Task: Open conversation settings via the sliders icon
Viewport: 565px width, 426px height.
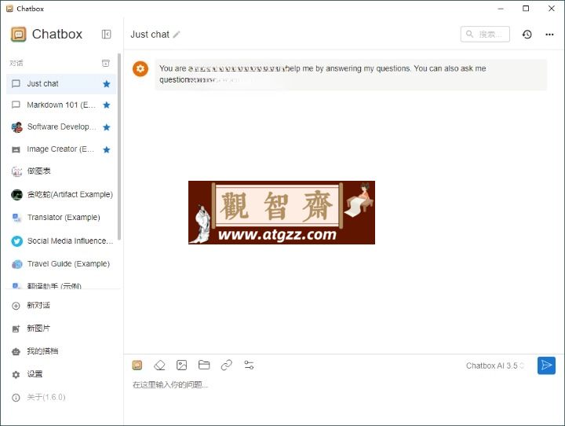Action: 249,365
